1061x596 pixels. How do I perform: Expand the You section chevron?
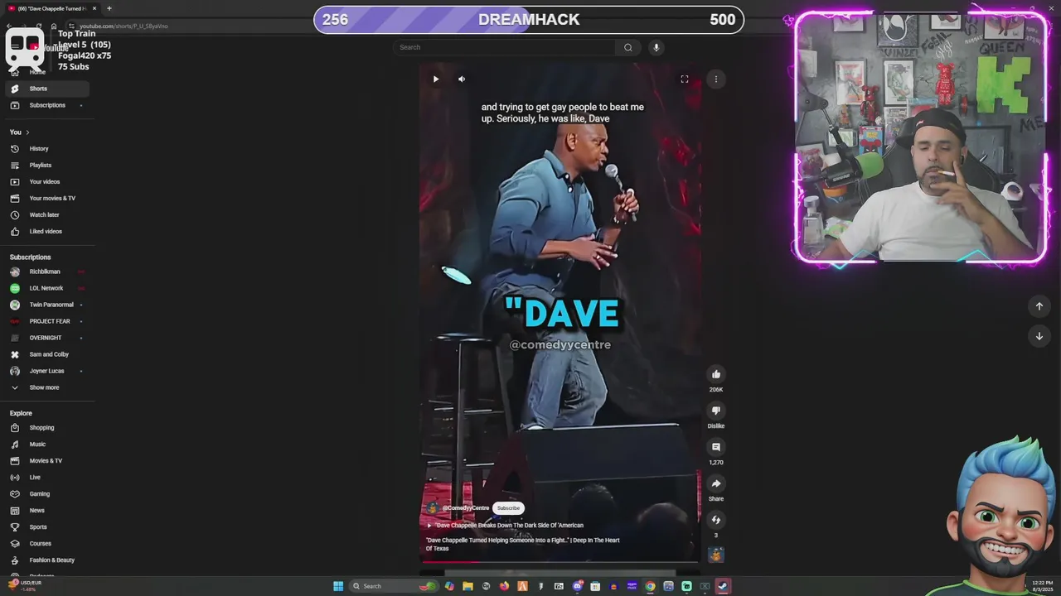27,132
